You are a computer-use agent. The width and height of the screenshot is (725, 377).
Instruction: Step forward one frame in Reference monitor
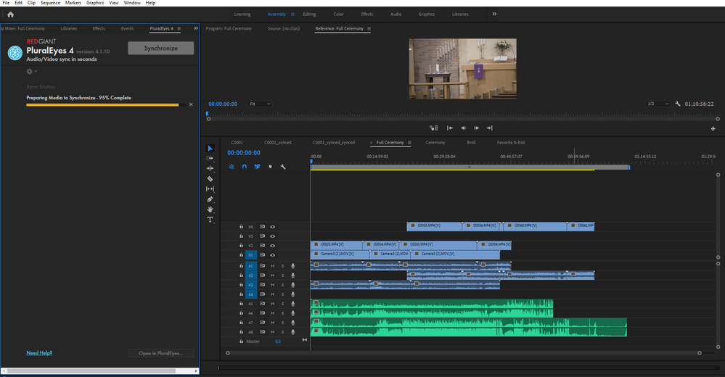point(477,128)
